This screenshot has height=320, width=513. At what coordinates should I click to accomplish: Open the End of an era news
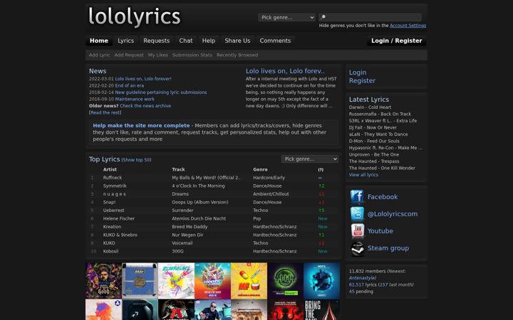point(129,85)
